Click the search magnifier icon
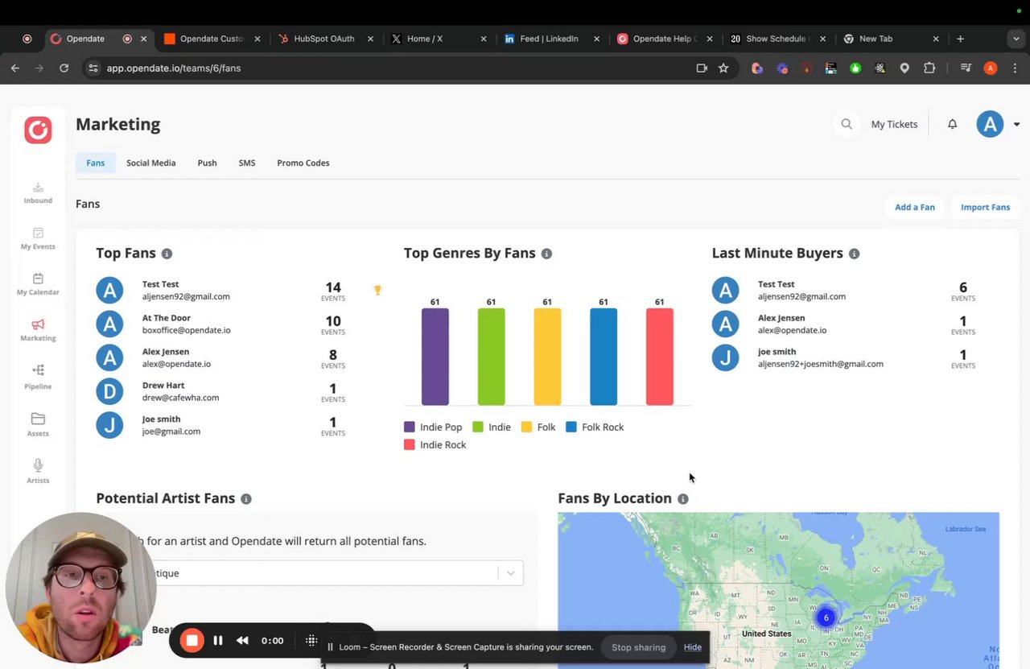 (847, 124)
